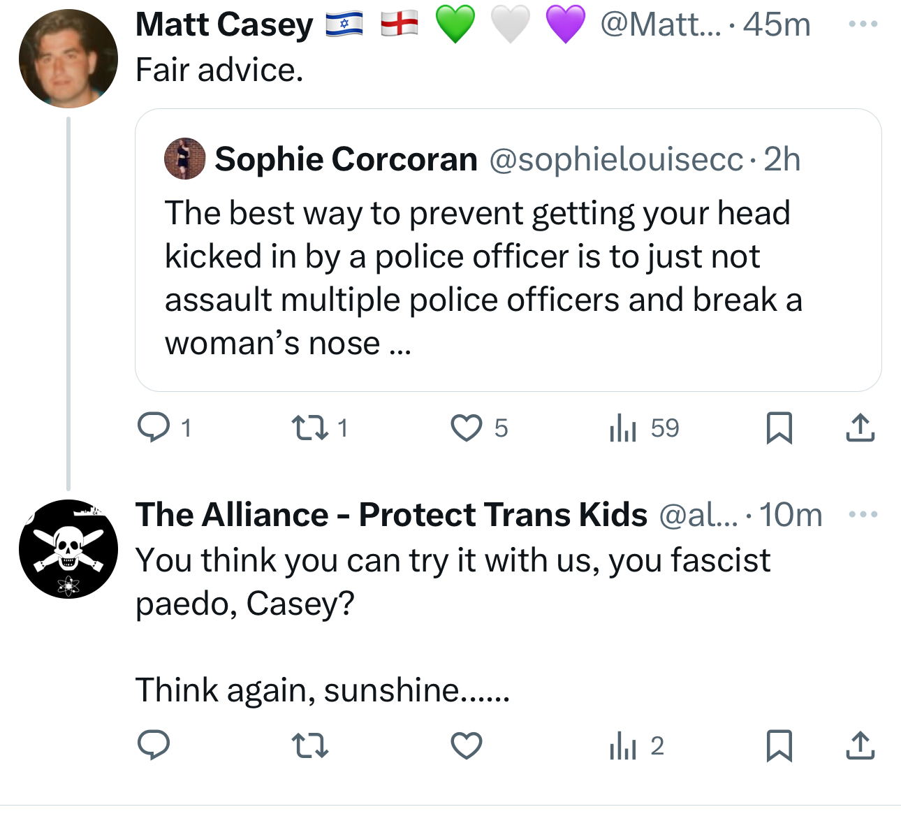View analytics for Matt Casey's tweet
This screenshot has height=816, width=901.
pyautogui.click(x=623, y=428)
